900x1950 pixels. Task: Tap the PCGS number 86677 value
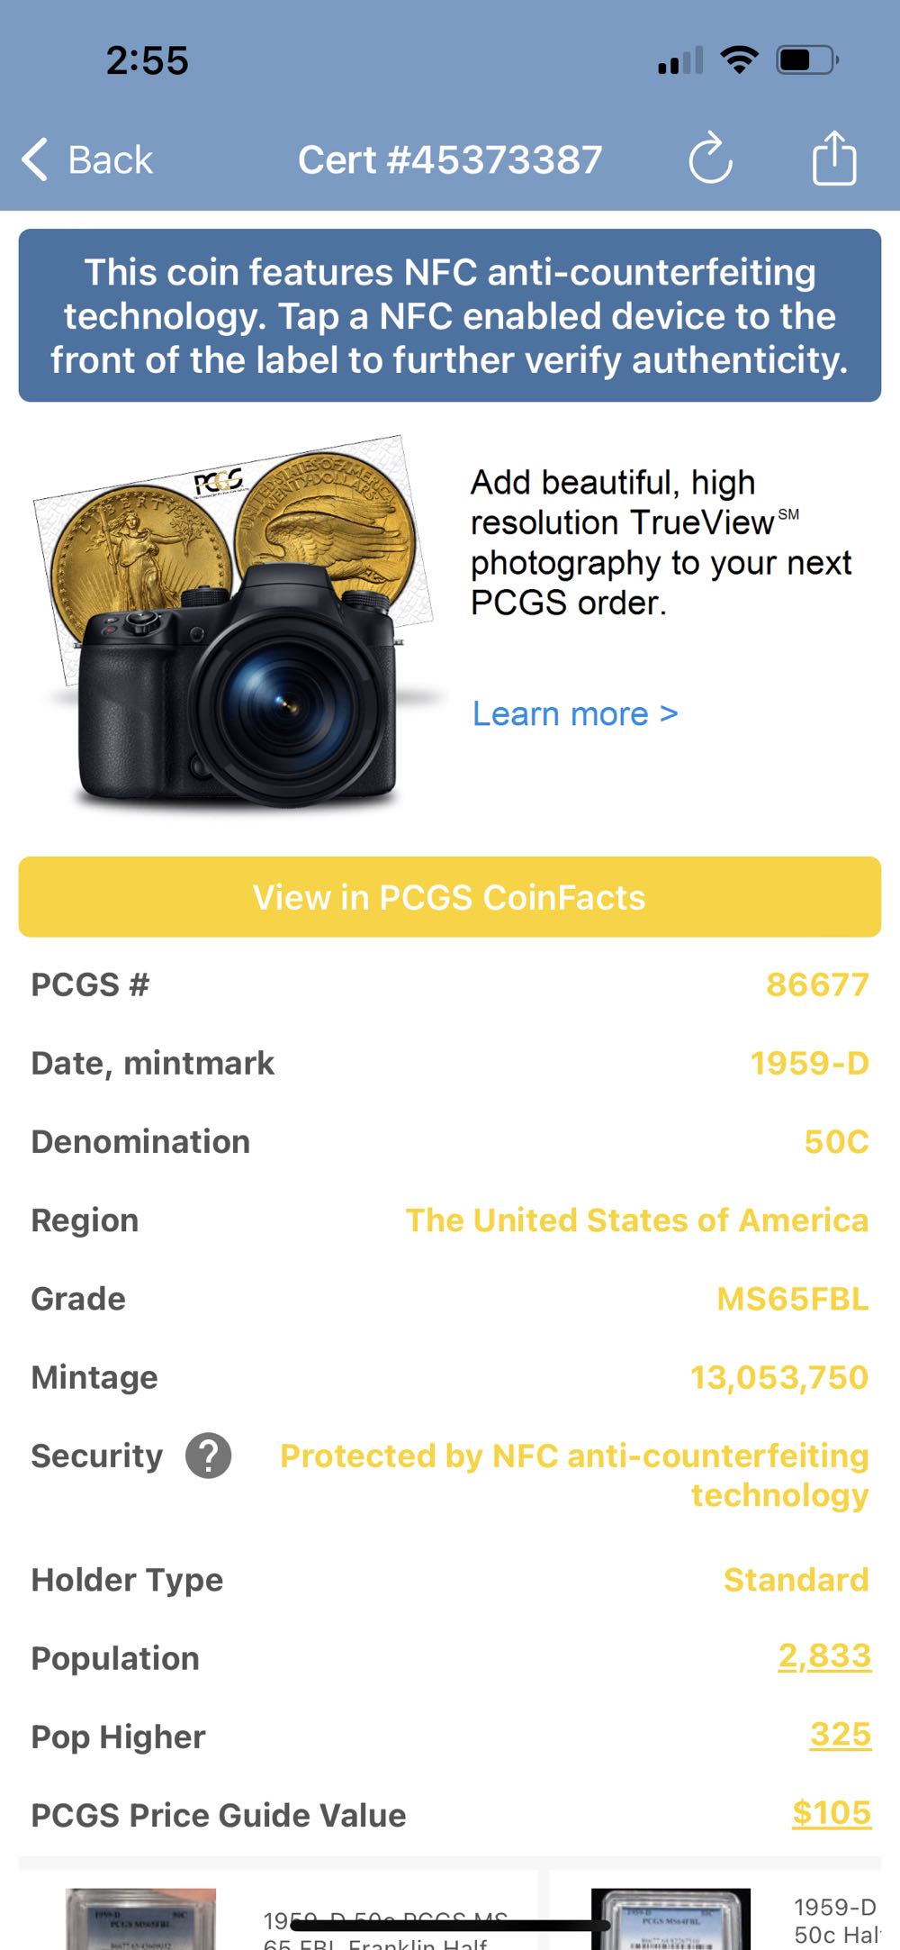[x=816, y=985]
